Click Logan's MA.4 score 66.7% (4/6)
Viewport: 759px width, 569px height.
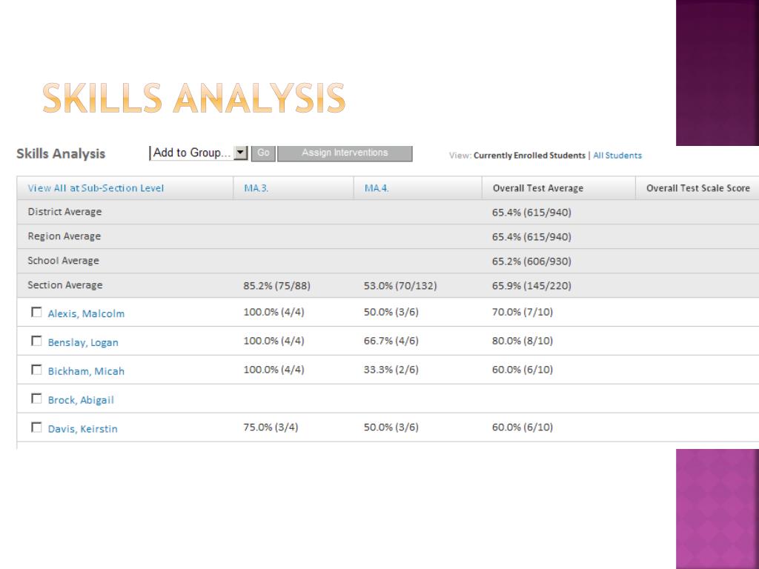(391, 341)
